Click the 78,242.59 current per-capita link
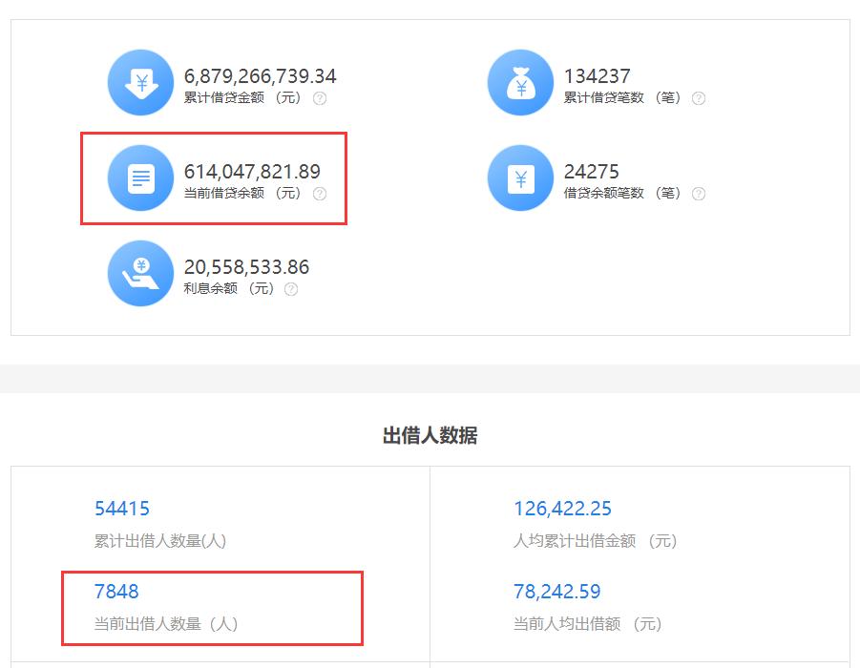 [x=556, y=592]
